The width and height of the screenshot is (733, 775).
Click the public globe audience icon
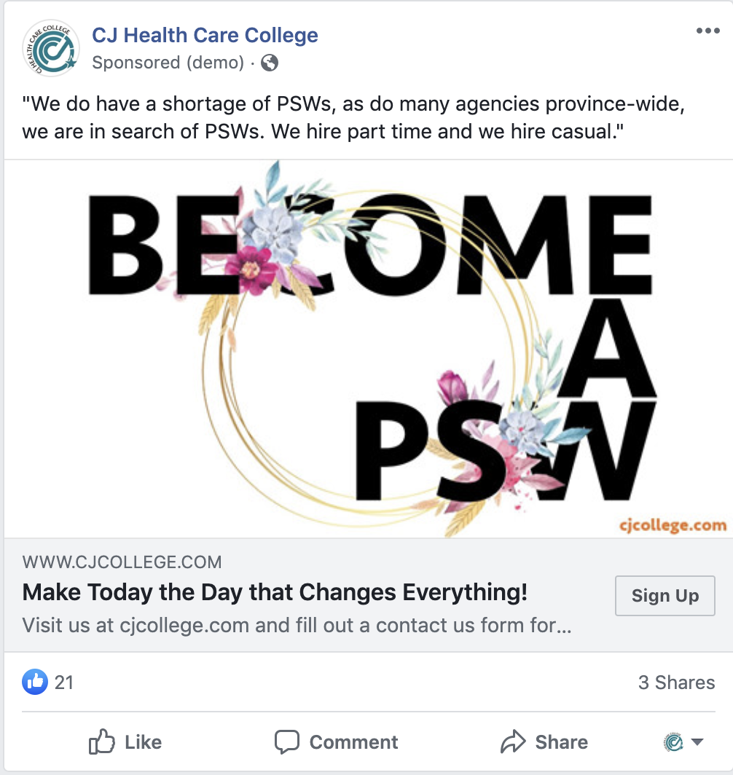tap(270, 63)
